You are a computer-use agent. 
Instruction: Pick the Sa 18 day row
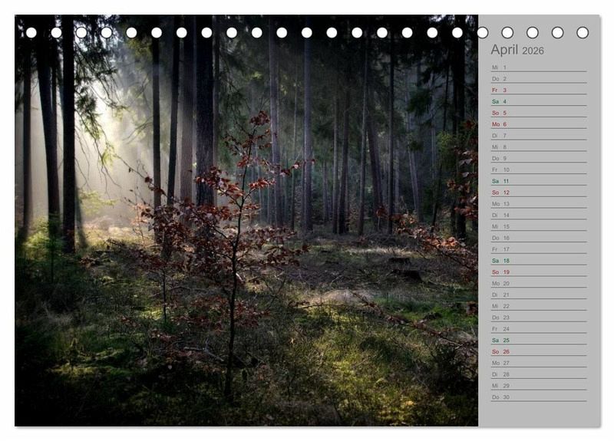point(538,261)
